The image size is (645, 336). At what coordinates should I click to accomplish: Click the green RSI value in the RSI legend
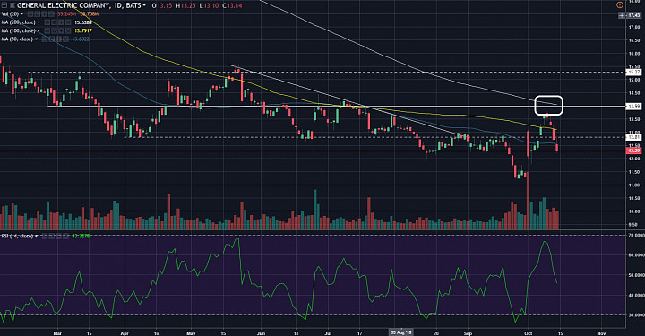(81, 236)
